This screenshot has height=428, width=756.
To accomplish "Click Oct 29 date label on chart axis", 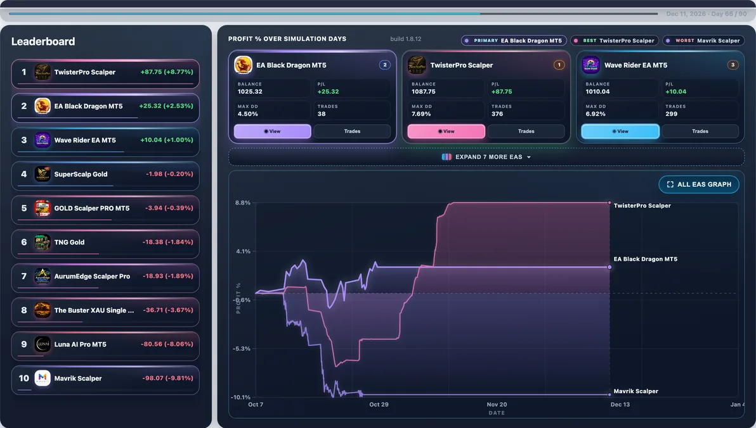I will pos(379,405).
